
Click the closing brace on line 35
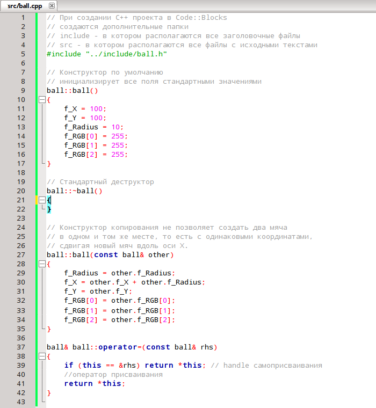coord(49,329)
